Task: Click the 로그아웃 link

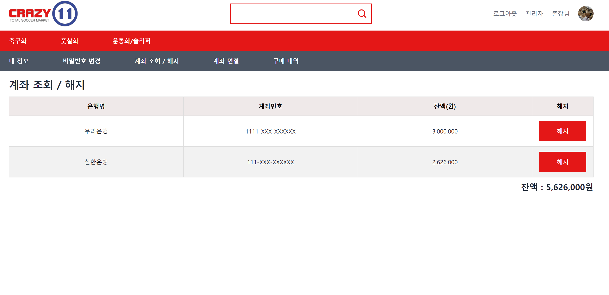Action: point(505,14)
